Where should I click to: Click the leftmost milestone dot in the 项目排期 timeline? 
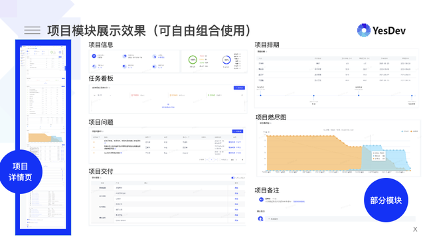[260, 96]
